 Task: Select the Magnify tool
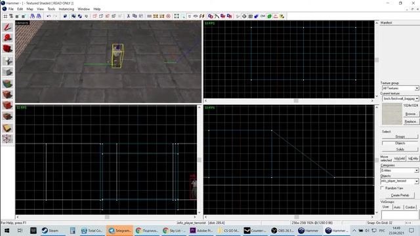coord(7,37)
